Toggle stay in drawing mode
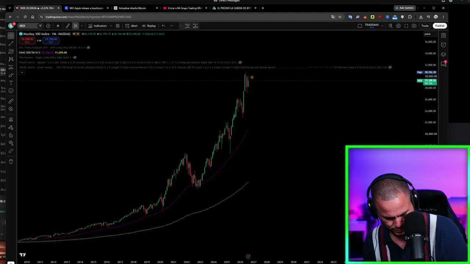470x264 pixels. pos(11,127)
